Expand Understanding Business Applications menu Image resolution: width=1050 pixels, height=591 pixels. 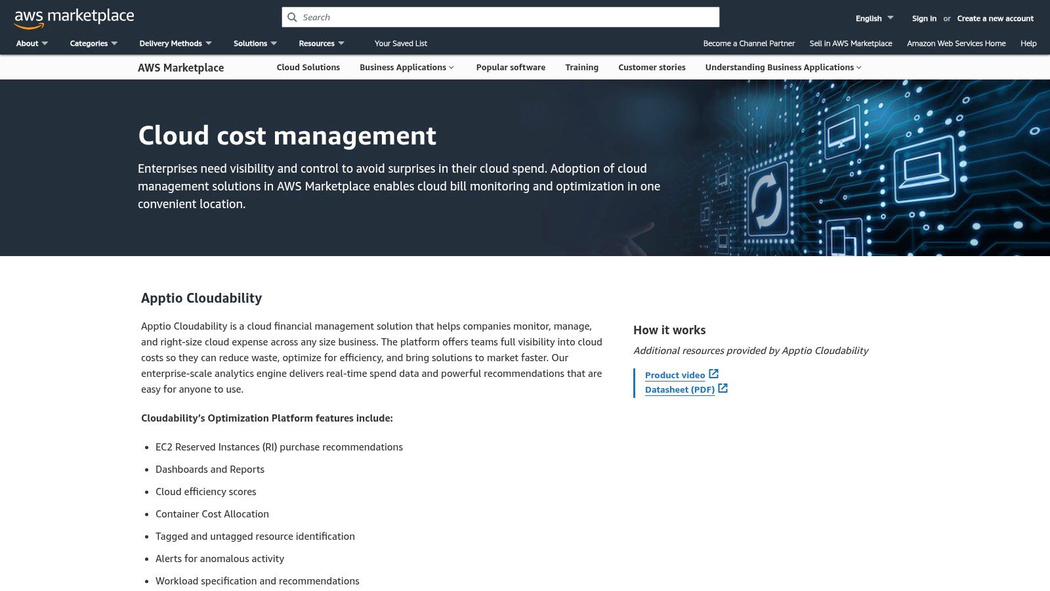tap(784, 67)
